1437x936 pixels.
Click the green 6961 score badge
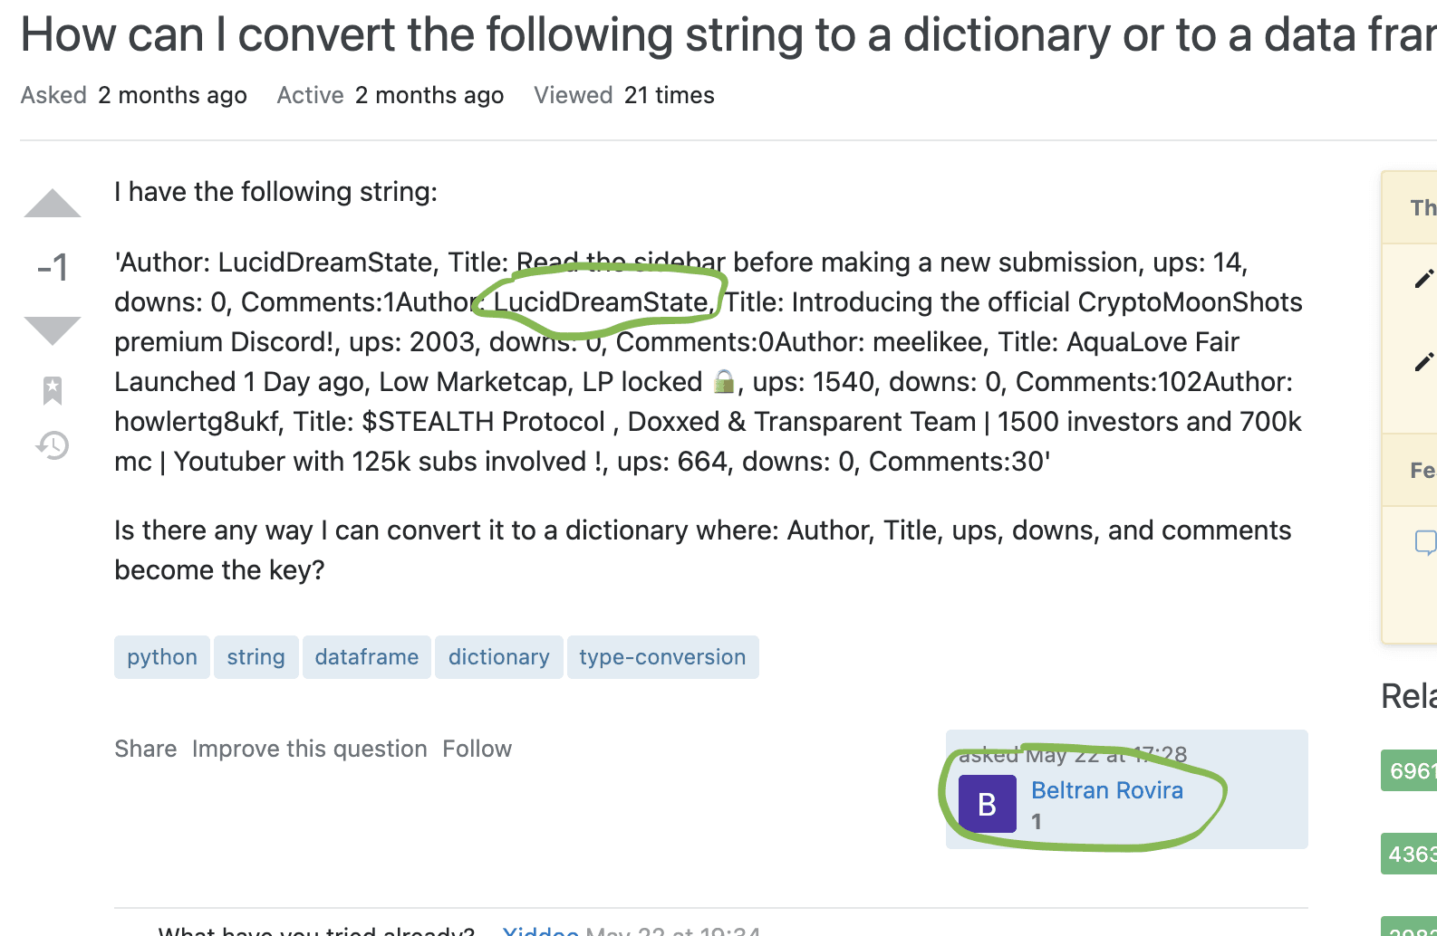coord(1412,770)
